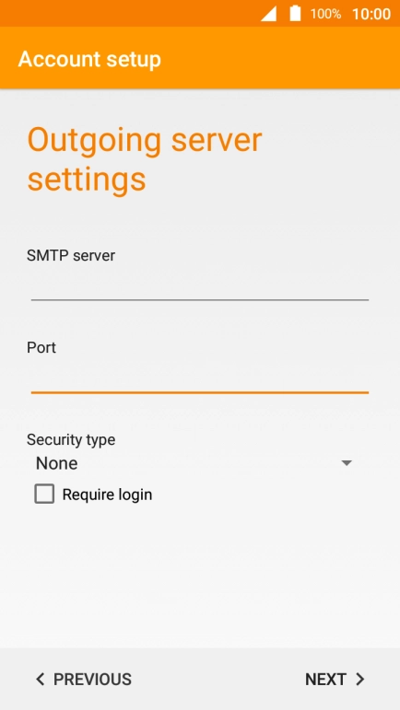
Task: Tap the signal strength icon
Action: tap(268, 14)
